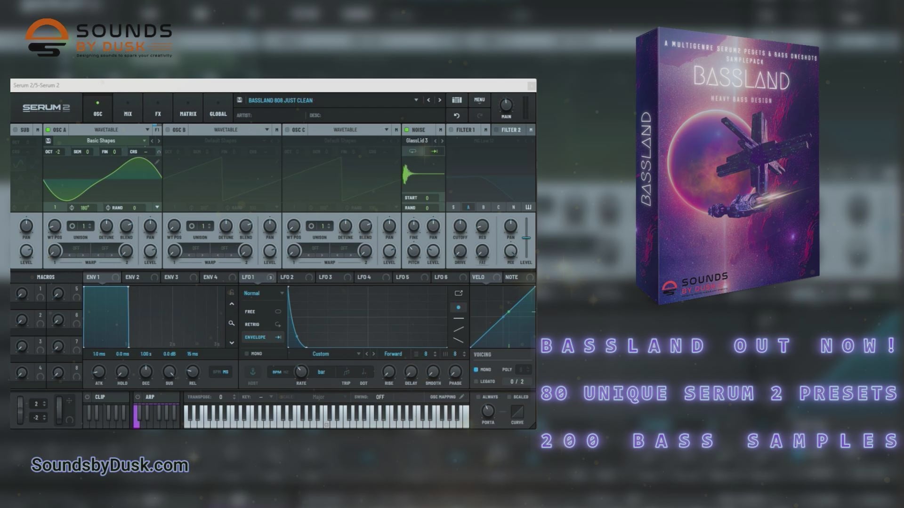Screen dimensions: 904x508
Task: Click the filter LEVEL vertical slider
Action: [x=526, y=238]
